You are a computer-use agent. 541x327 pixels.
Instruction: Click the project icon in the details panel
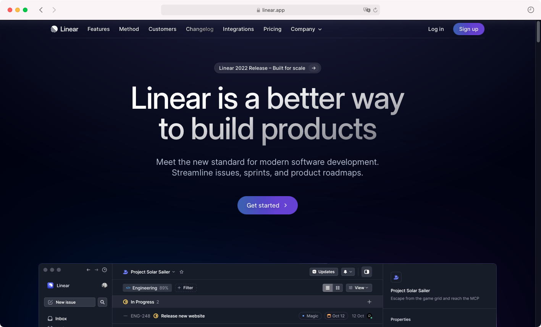tap(396, 277)
